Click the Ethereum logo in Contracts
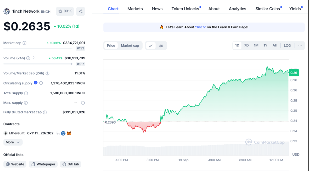Image resolution: width=309 pixels, height=171 pixels. [5, 133]
